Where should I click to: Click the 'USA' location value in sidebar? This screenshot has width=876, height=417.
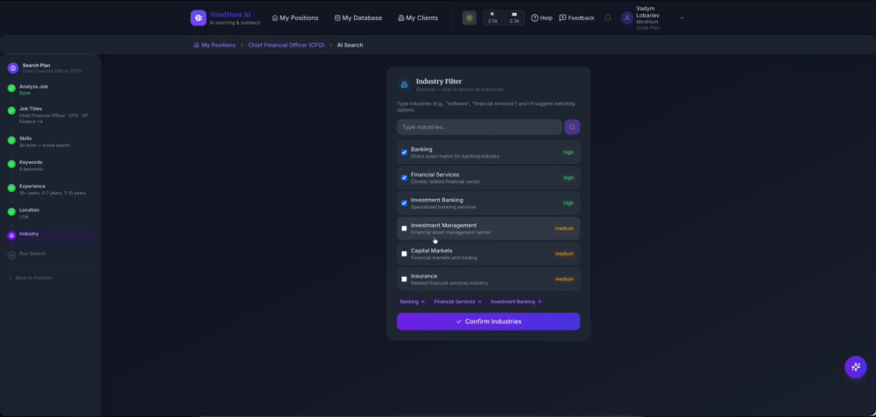click(x=24, y=217)
